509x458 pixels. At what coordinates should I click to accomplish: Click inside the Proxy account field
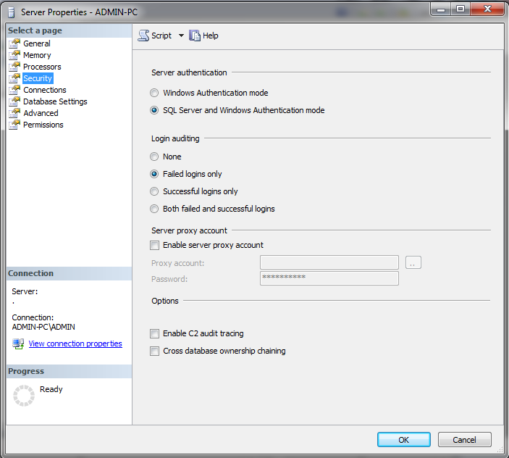(x=329, y=262)
